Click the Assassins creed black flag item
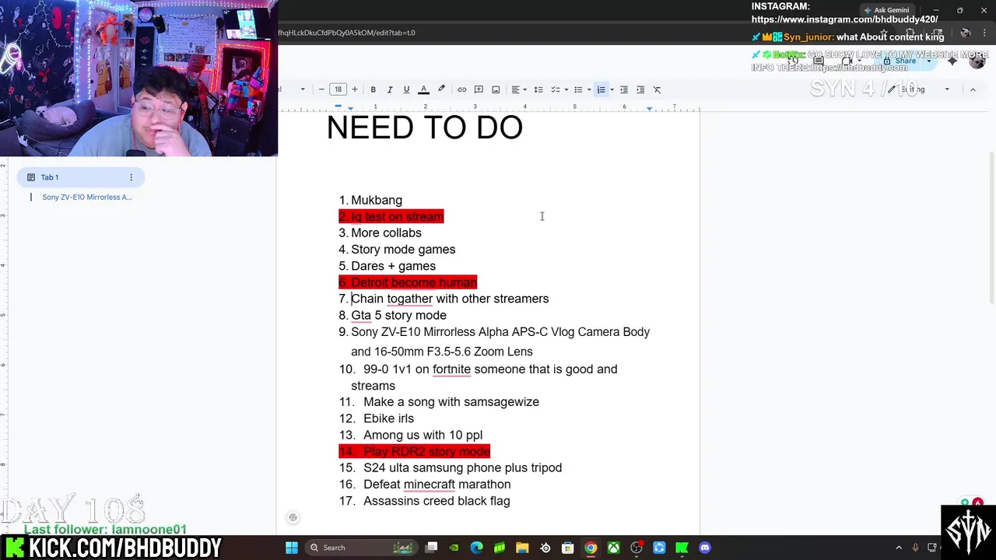996x560 pixels. 437,501
